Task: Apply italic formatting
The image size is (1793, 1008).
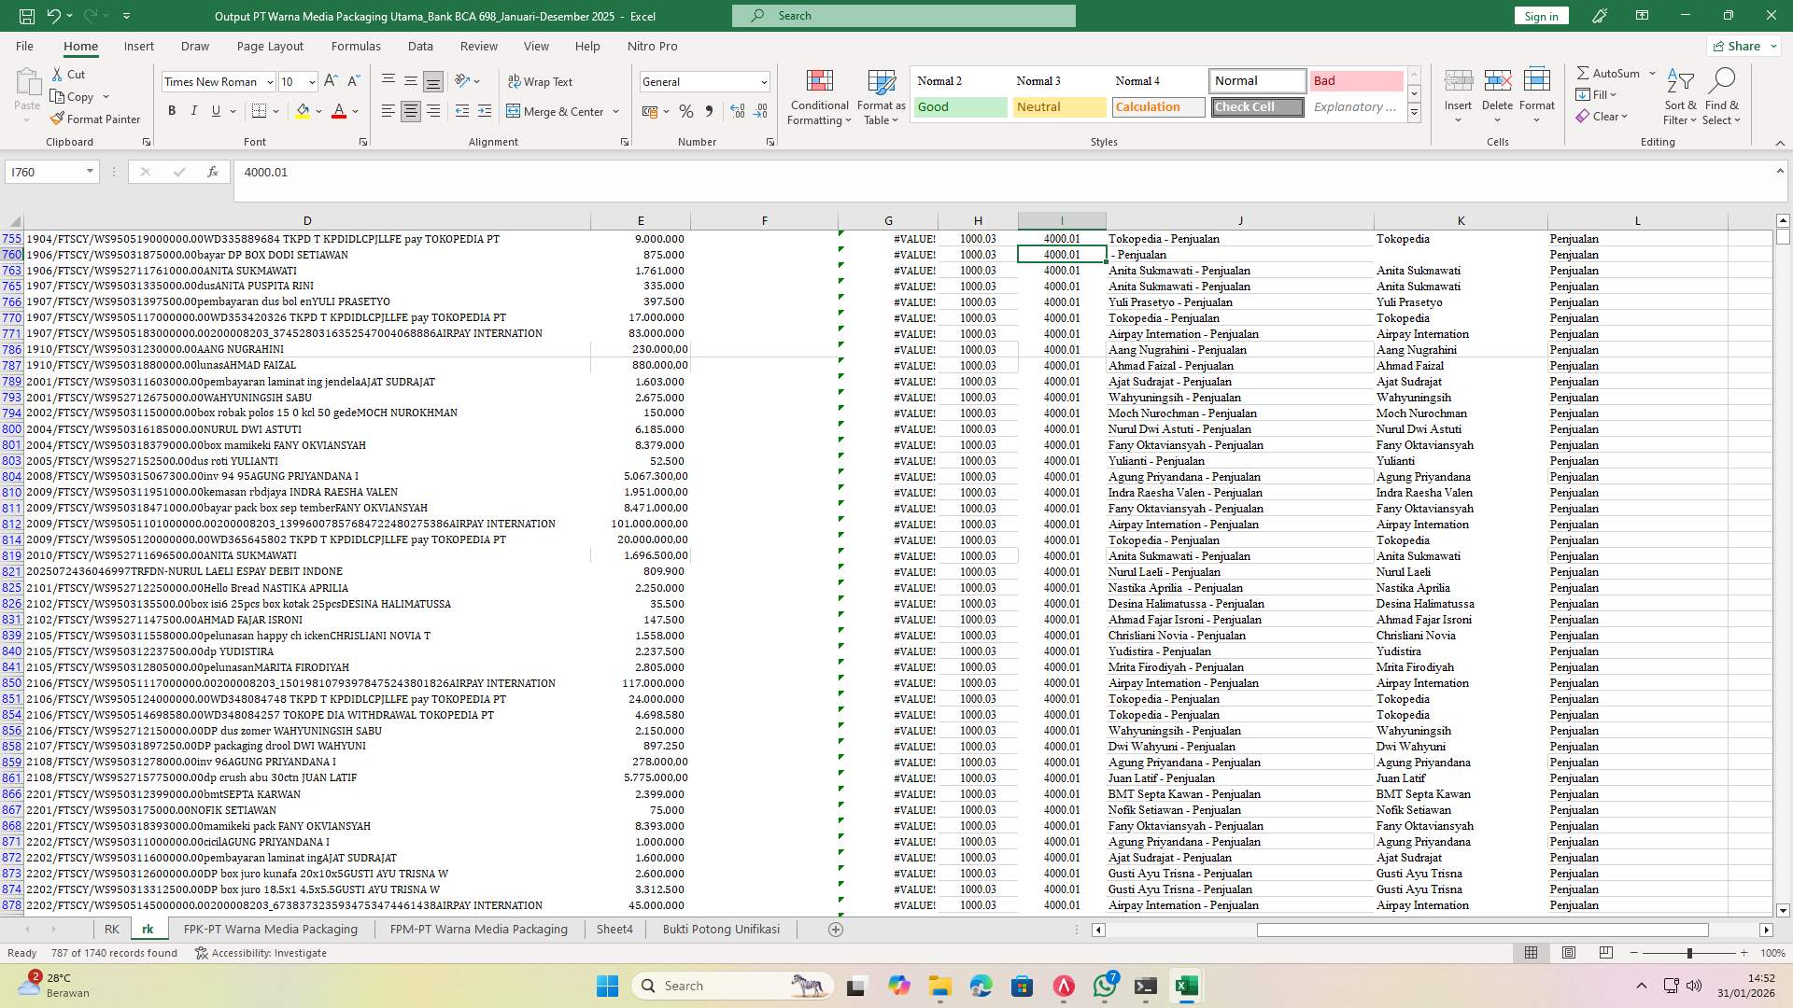Action: click(x=194, y=110)
